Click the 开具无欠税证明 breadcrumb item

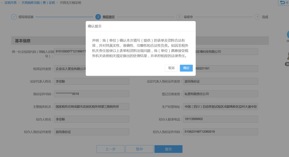tap(70, 3)
